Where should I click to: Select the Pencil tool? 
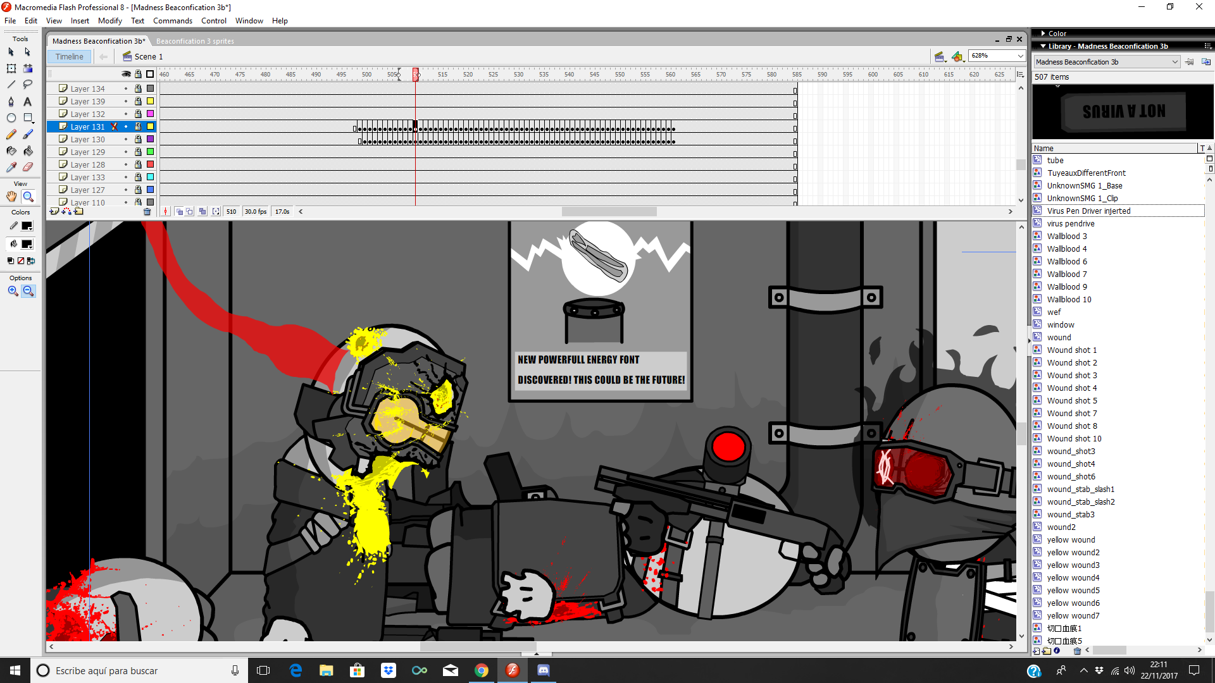[11, 134]
